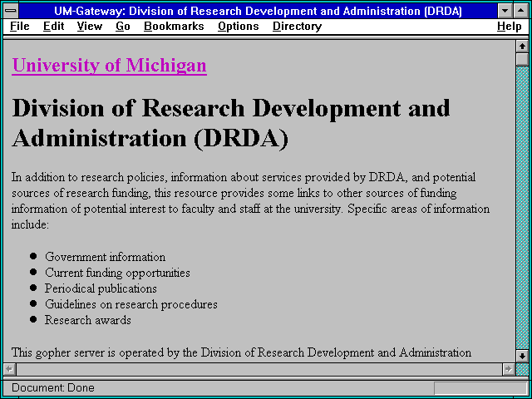Viewport: 532px width, 399px height.
Task: Click the vertical scrollbar thumb
Action: [x=522, y=59]
